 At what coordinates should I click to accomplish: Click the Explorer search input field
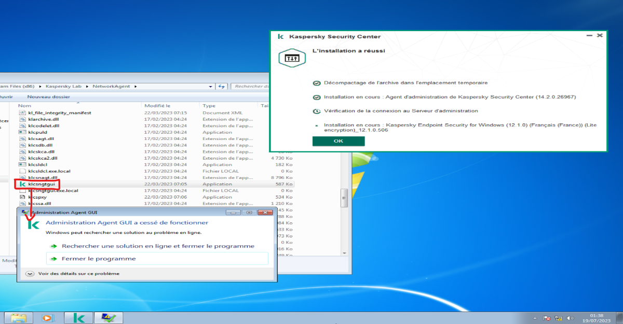[x=250, y=87]
